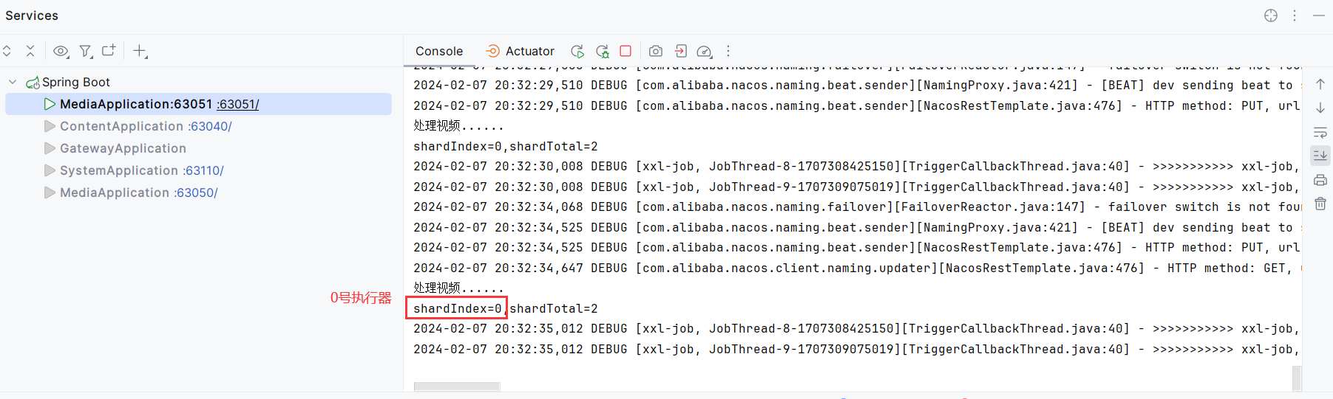Open Services panel options menu
The height and width of the screenshot is (399, 1333).
pos(1295,15)
